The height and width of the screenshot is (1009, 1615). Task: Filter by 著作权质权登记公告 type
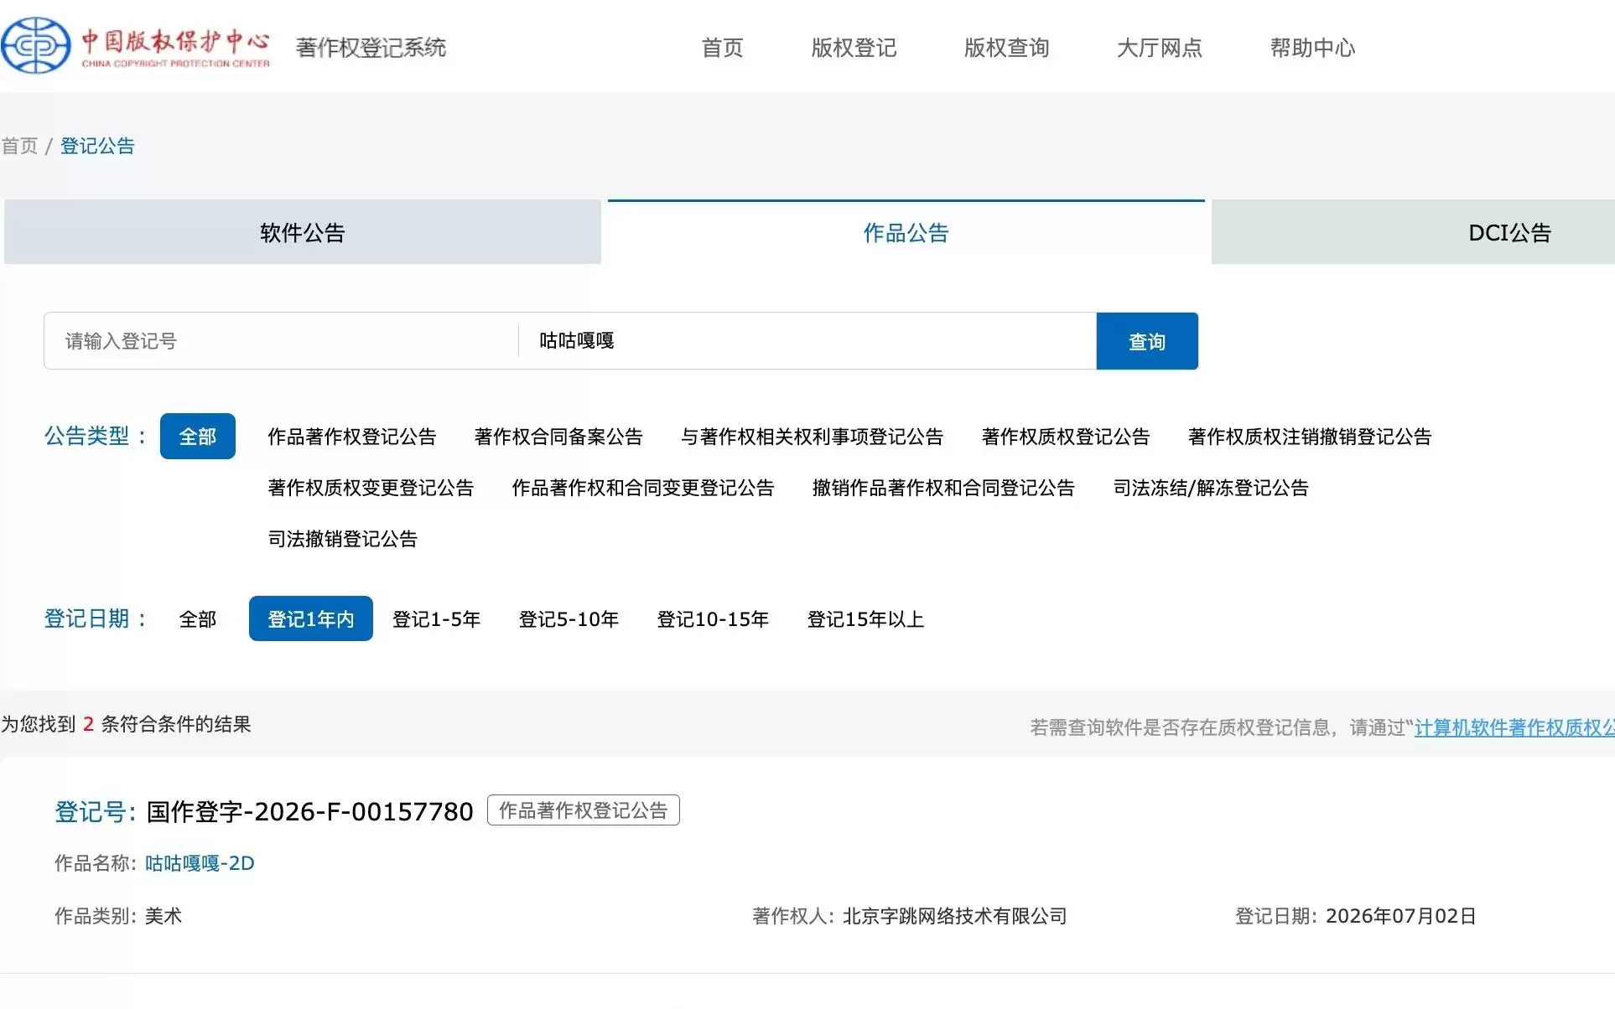1066,437
